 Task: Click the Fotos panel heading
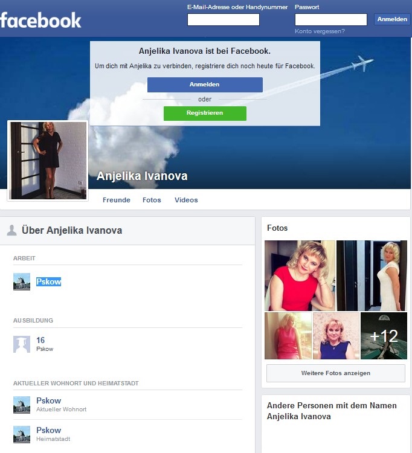pyautogui.click(x=277, y=228)
